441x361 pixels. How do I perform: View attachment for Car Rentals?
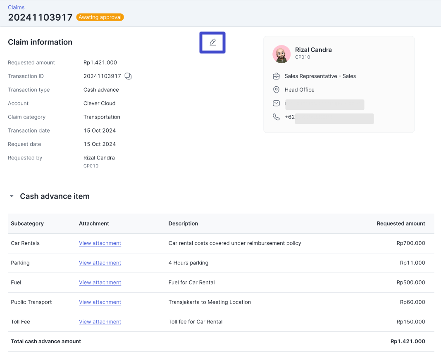[x=100, y=243]
